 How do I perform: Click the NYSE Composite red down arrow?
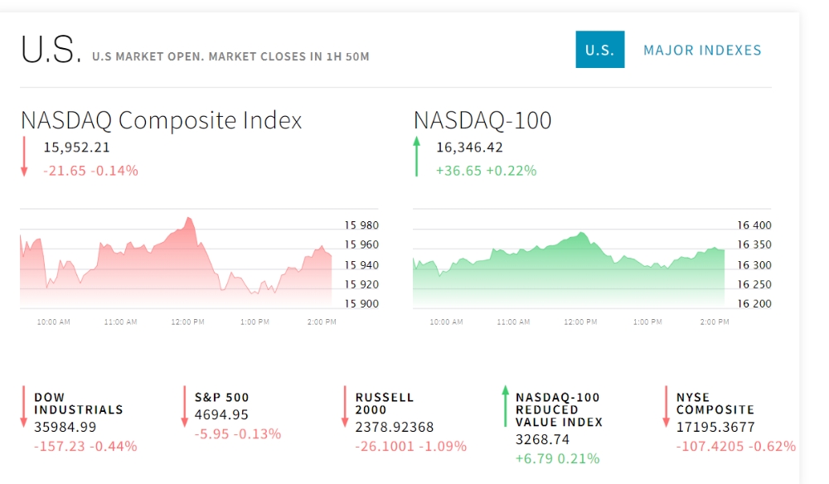[x=667, y=406]
